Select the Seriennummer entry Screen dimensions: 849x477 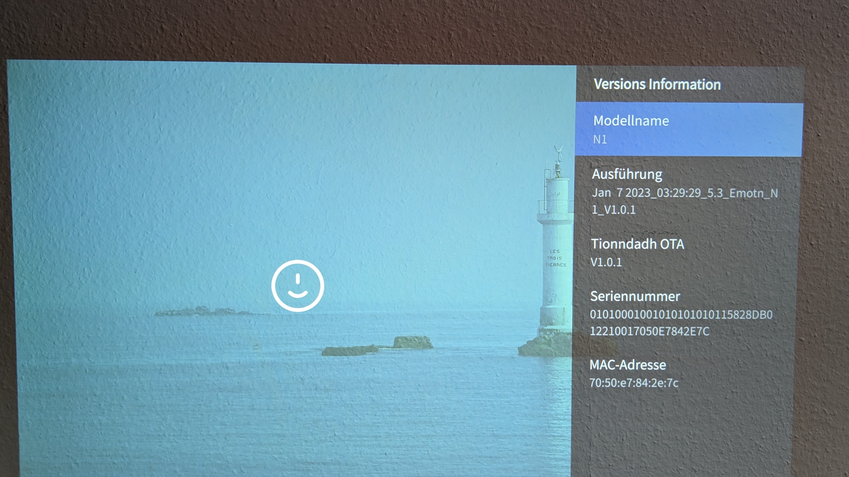click(x=635, y=296)
